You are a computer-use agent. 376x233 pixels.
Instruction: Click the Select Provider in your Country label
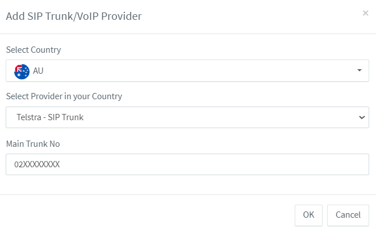click(x=64, y=96)
